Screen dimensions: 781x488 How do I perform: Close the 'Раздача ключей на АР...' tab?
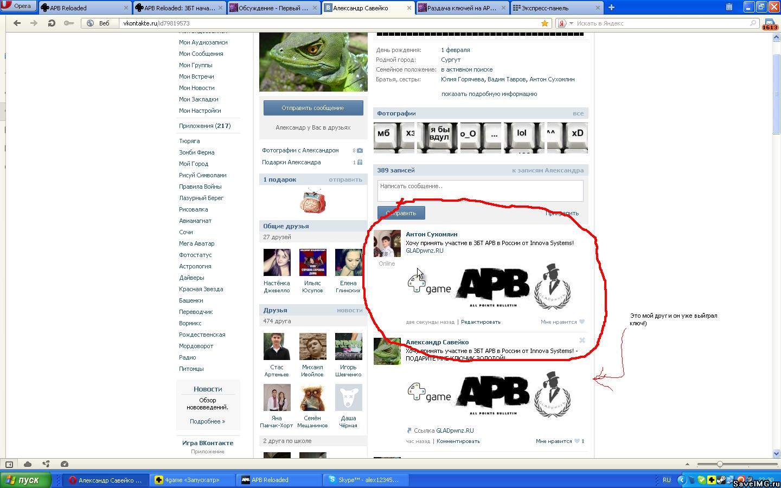504,8
